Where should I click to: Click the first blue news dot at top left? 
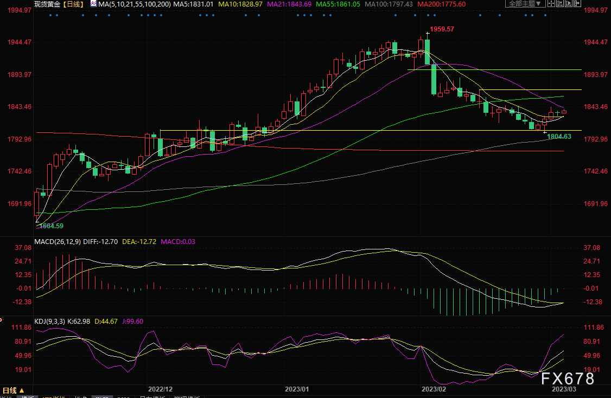(x=50, y=15)
